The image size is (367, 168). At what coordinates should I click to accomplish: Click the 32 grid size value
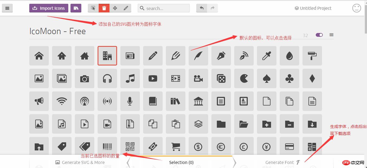point(305,35)
